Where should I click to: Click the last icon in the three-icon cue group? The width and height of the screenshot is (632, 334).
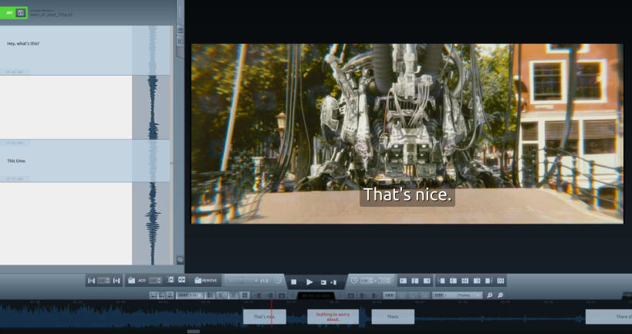pos(427,281)
